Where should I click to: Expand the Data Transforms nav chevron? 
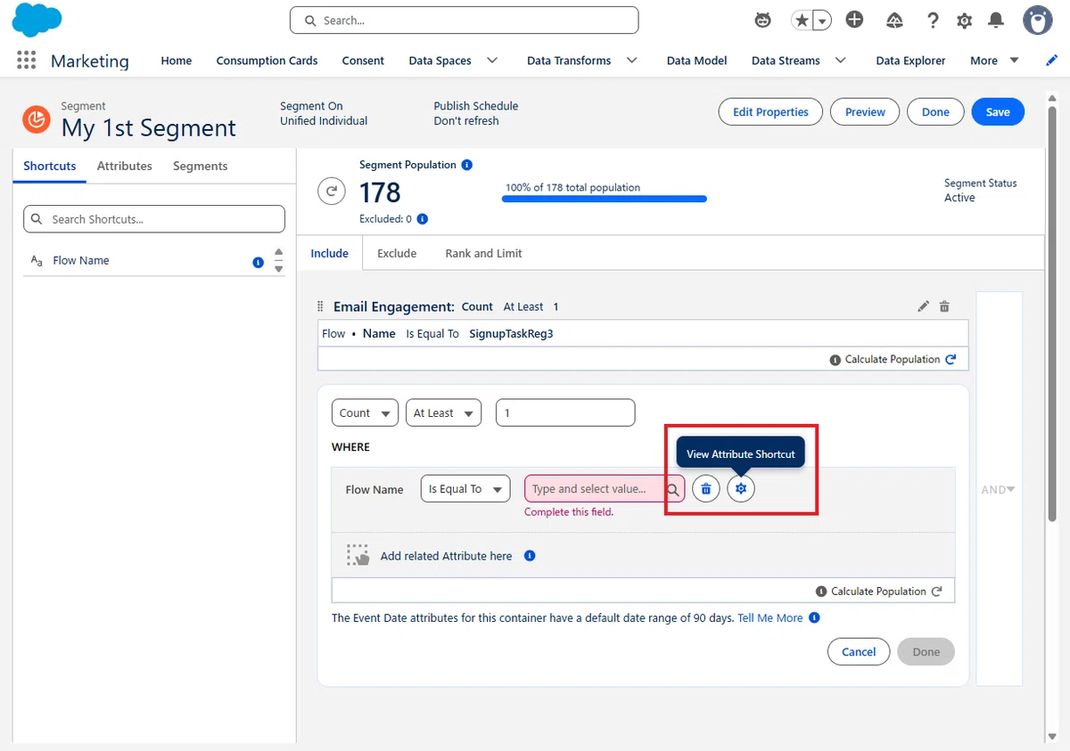click(632, 61)
